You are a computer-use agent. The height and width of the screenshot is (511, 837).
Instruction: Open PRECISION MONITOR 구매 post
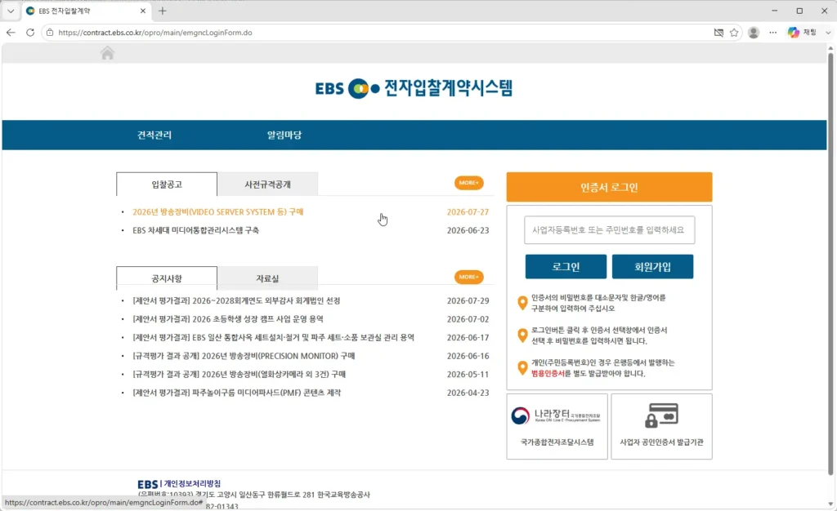[x=244, y=356]
